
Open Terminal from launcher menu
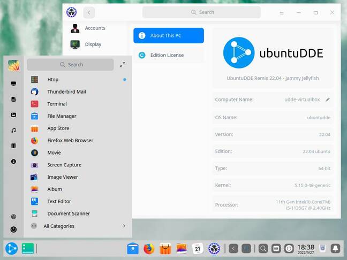click(77, 104)
